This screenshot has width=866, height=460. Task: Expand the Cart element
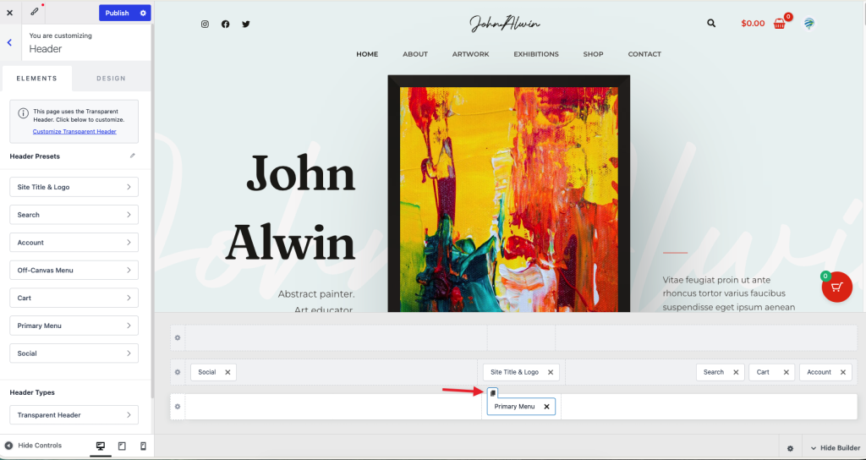(74, 298)
